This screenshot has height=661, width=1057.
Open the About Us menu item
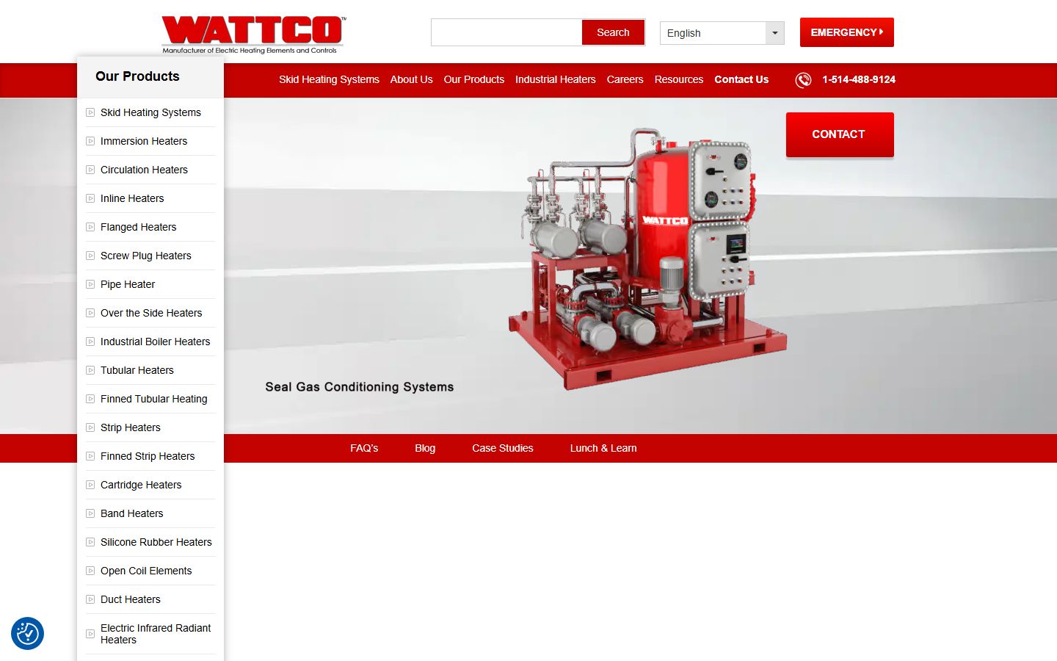pos(411,79)
